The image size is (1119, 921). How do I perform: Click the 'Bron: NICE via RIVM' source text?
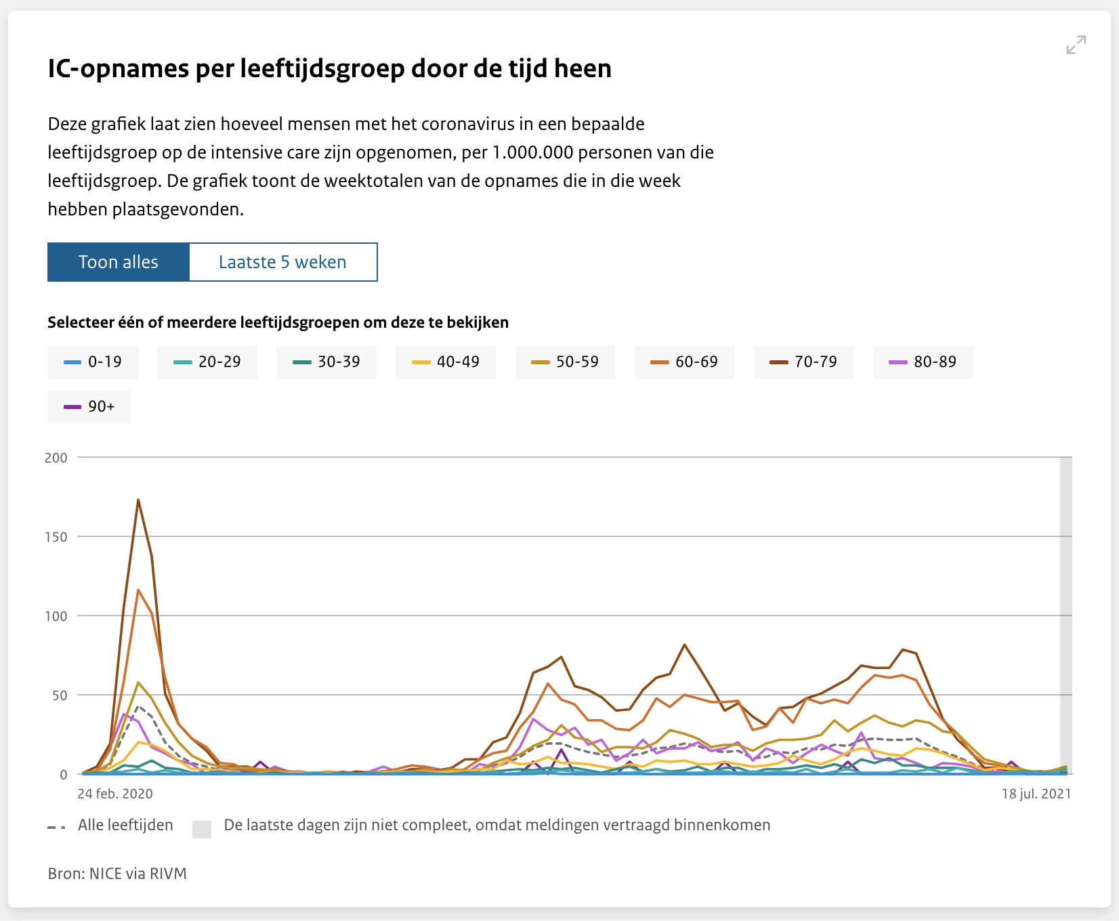click(x=117, y=874)
